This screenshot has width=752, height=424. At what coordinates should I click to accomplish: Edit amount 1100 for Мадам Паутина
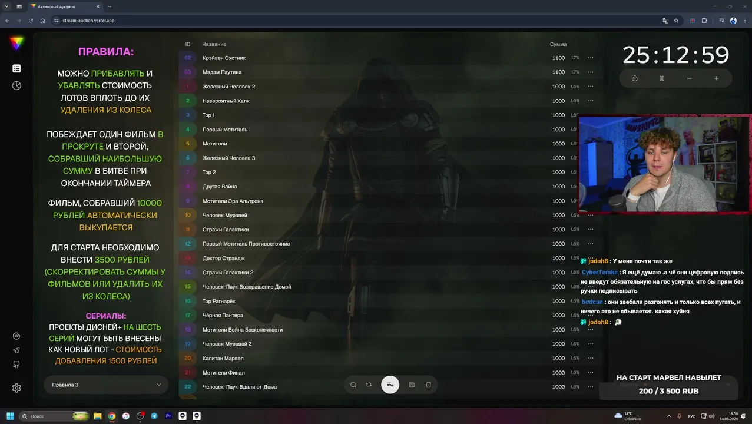click(x=558, y=72)
